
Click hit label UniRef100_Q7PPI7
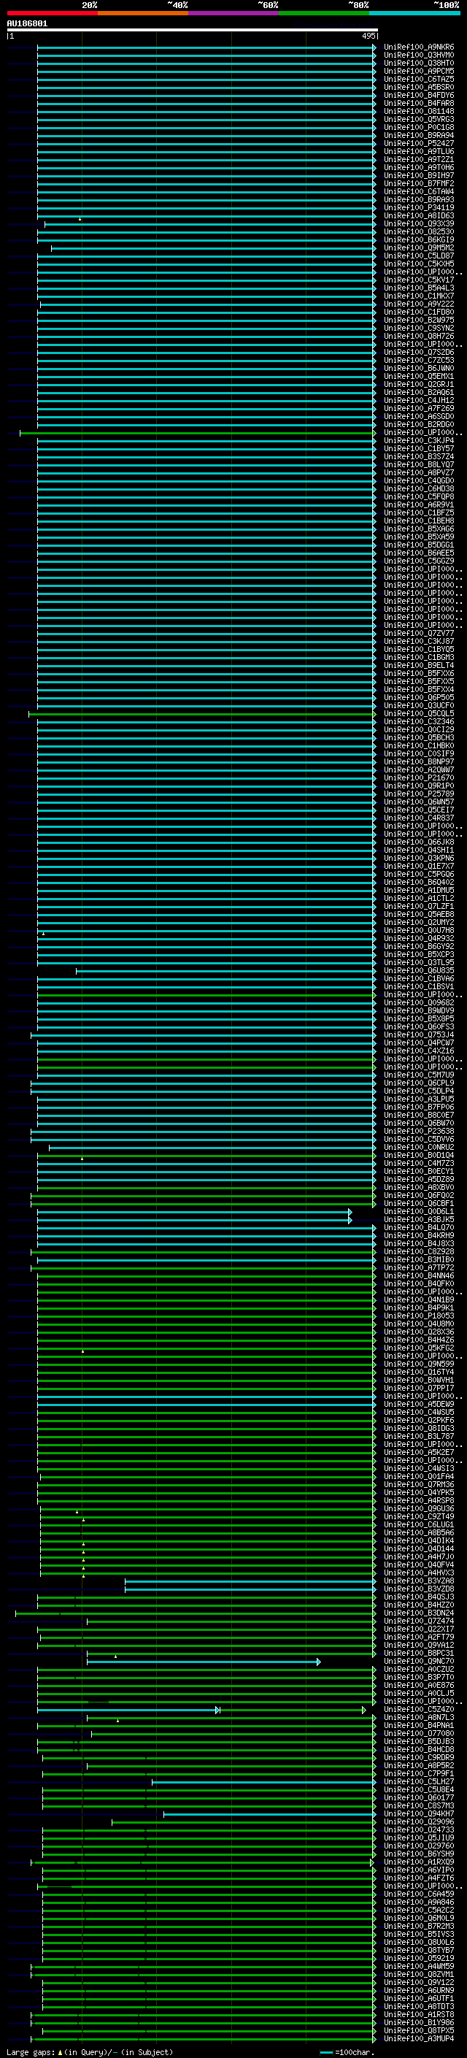point(419,1388)
